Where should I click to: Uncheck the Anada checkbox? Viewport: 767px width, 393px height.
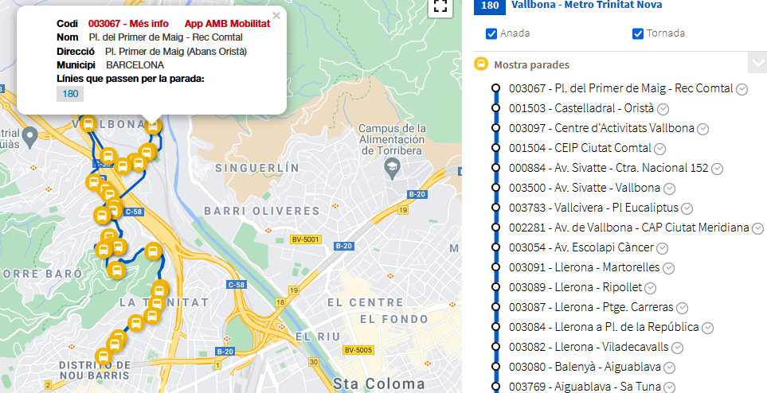[491, 33]
